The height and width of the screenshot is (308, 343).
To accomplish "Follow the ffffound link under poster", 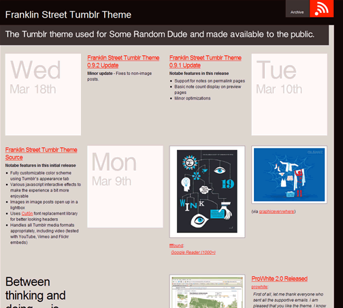I will pyautogui.click(x=176, y=245).
